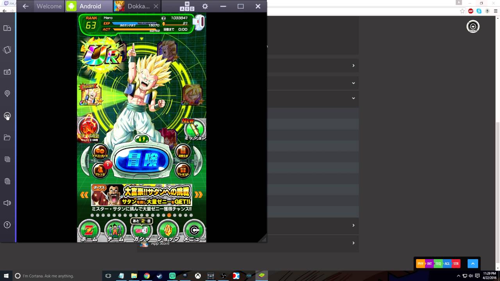This screenshot has height=281, width=500.
Task: Close the Dokka... app tab
Action: [x=156, y=6]
